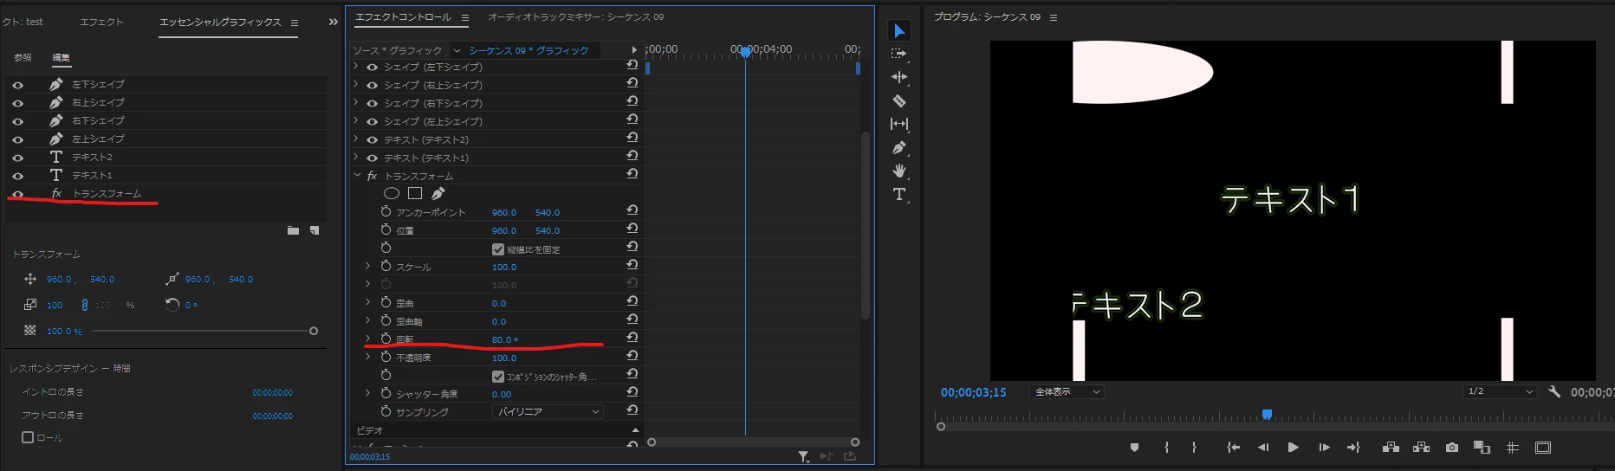1615x471 pixels.
Task: Click the program monitor playhead marker
Action: 1267,415
